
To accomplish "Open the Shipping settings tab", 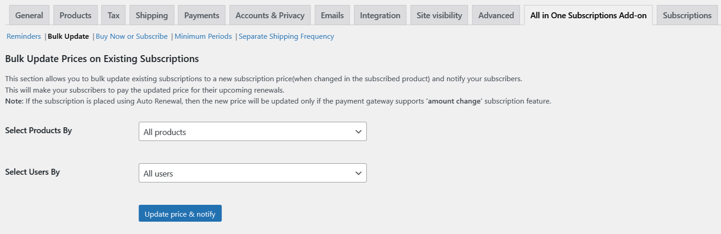I will (151, 16).
